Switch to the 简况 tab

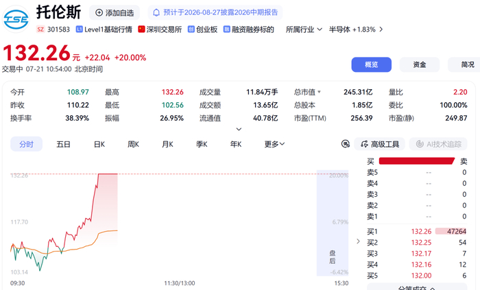coord(464,64)
